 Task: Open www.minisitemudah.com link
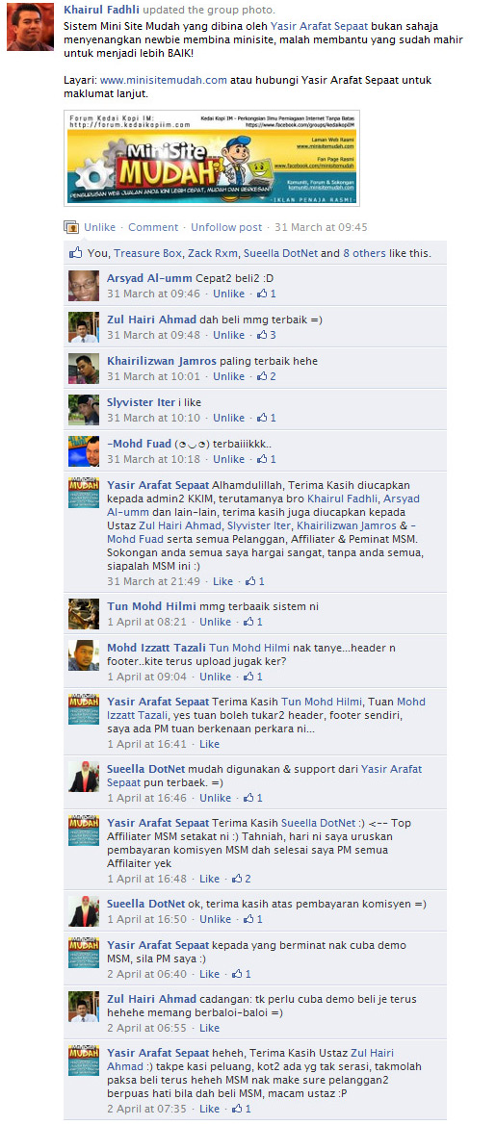164,80
